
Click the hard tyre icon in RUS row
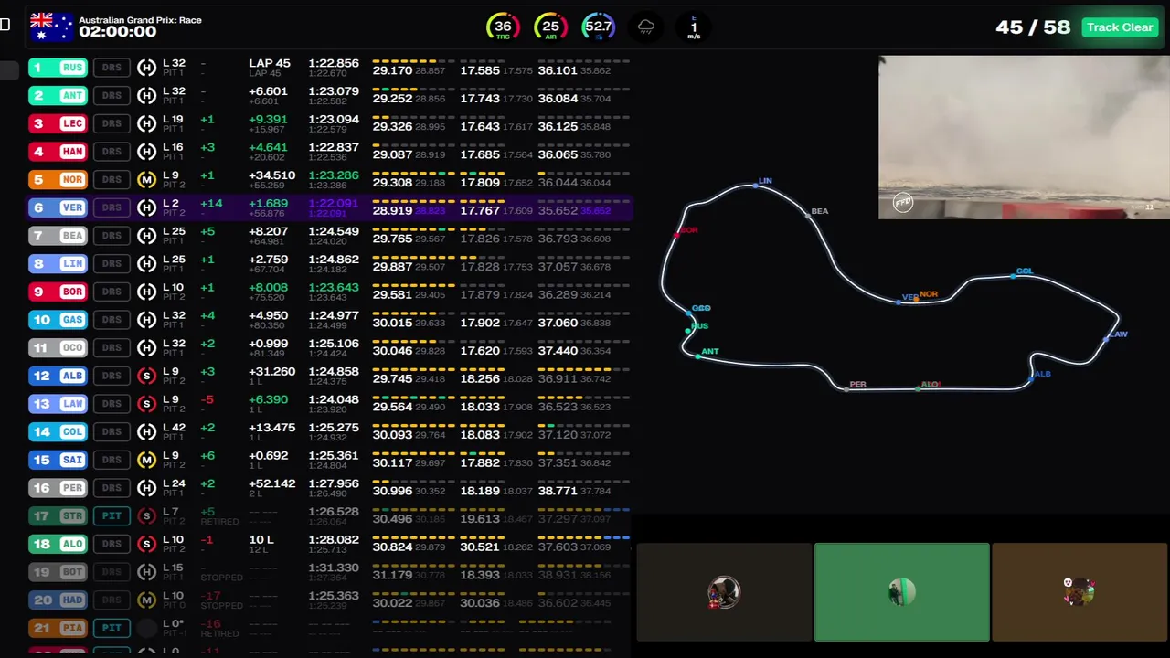pyautogui.click(x=146, y=68)
